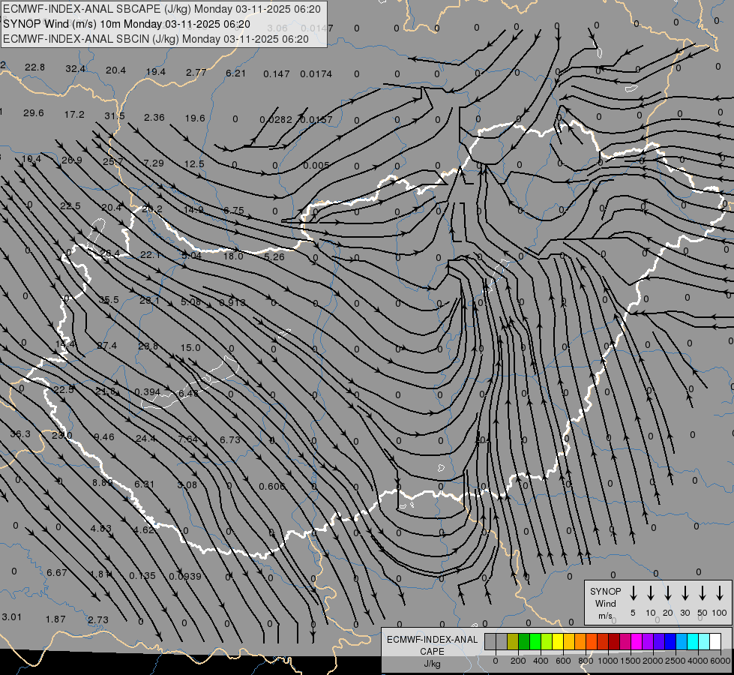Click the 1.87 value on the map

pyautogui.click(x=55, y=619)
